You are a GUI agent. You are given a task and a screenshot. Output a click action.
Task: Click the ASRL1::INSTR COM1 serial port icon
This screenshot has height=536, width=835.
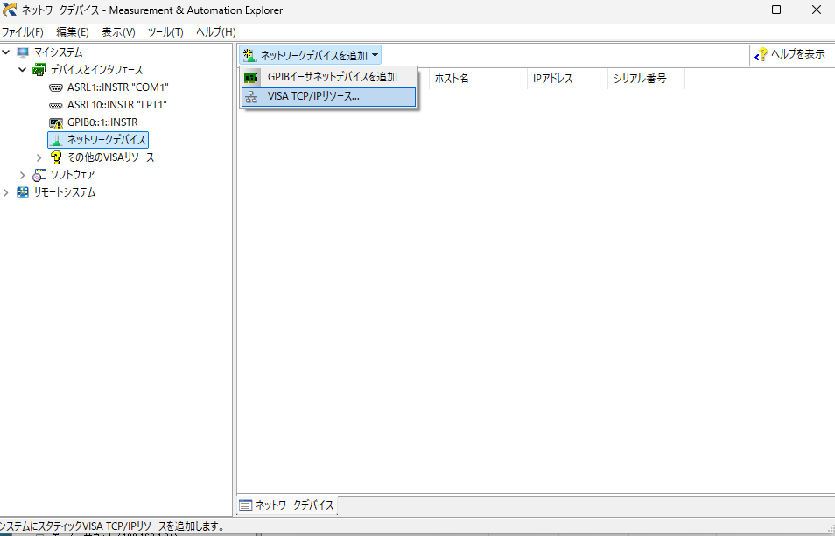coord(56,87)
